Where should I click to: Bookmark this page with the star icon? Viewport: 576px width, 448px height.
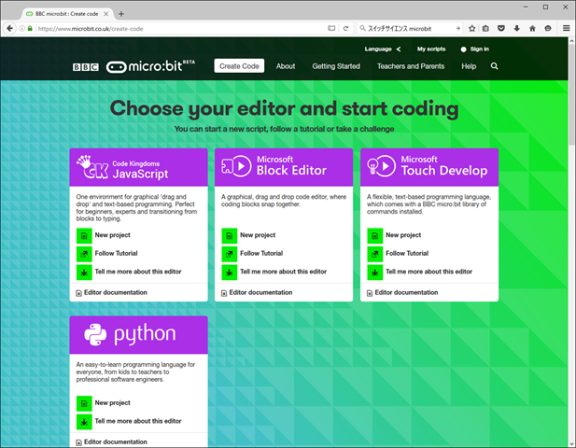[471, 29]
